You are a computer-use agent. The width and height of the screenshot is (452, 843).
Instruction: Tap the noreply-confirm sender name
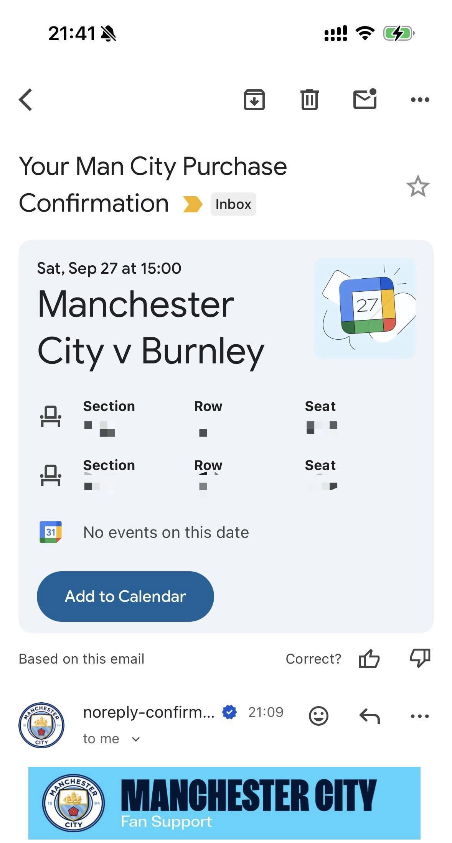pyautogui.click(x=148, y=712)
